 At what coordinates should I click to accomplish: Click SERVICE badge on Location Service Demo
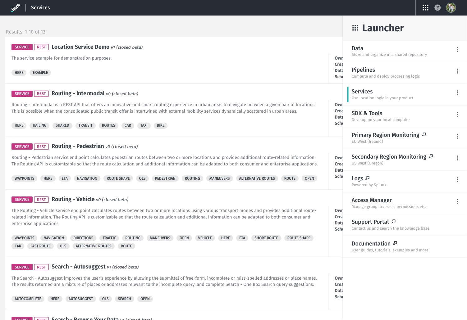coord(22,47)
